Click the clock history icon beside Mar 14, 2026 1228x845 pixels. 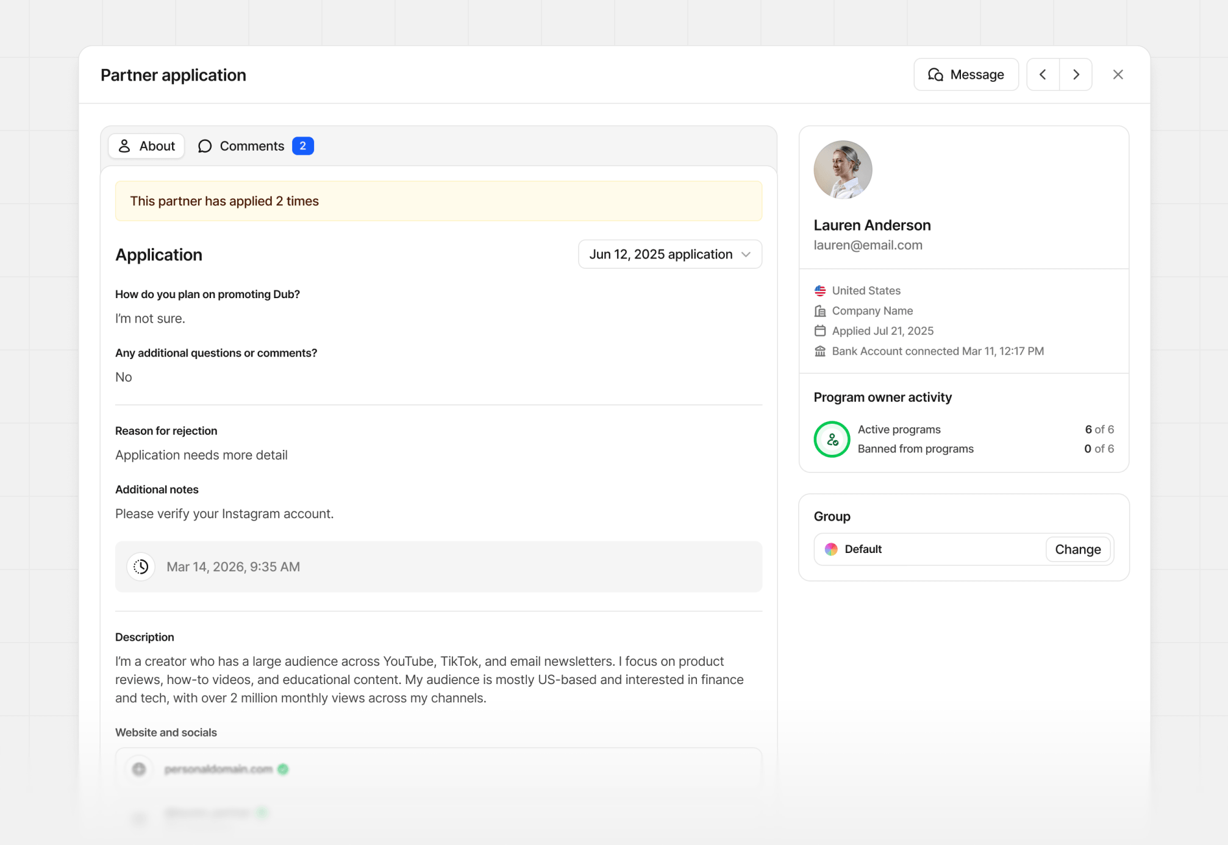point(141,567)
